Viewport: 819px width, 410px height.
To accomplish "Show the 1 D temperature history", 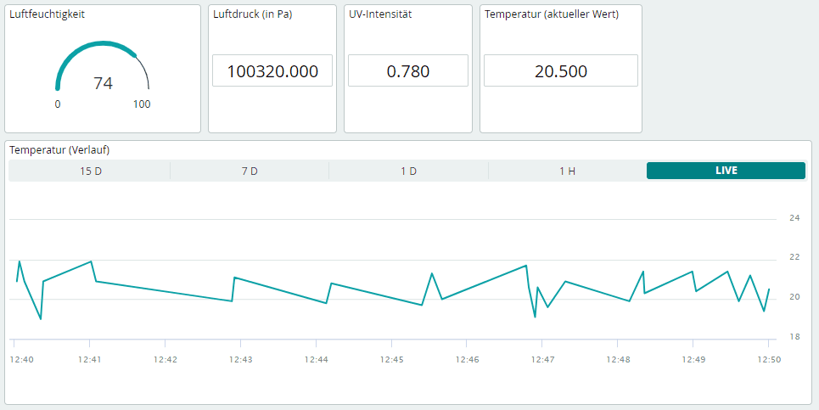I will click(408, 171).
